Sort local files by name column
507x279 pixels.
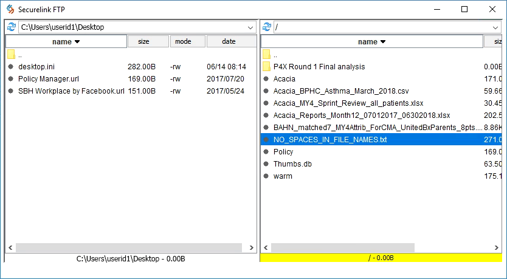66,42
